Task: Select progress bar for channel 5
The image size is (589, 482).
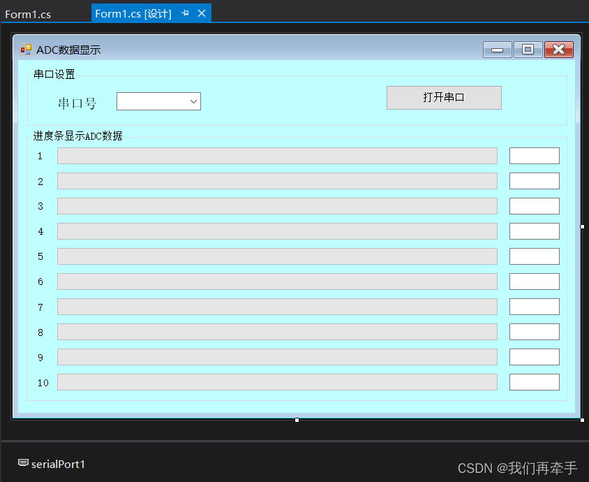Action: tap(277, 256)
